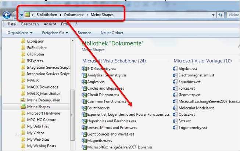Select Meine Shapes in the address breadcrumb

102,15
